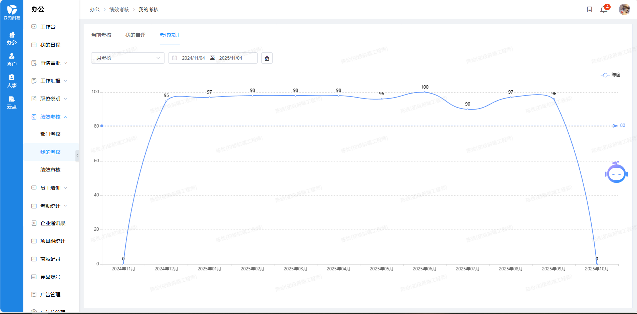Image resolution: width=637 pixels, height=314 pixels.
Task: Open the 月考核 type dropdown
Action: pyautogui.click(x=127, y=58)
